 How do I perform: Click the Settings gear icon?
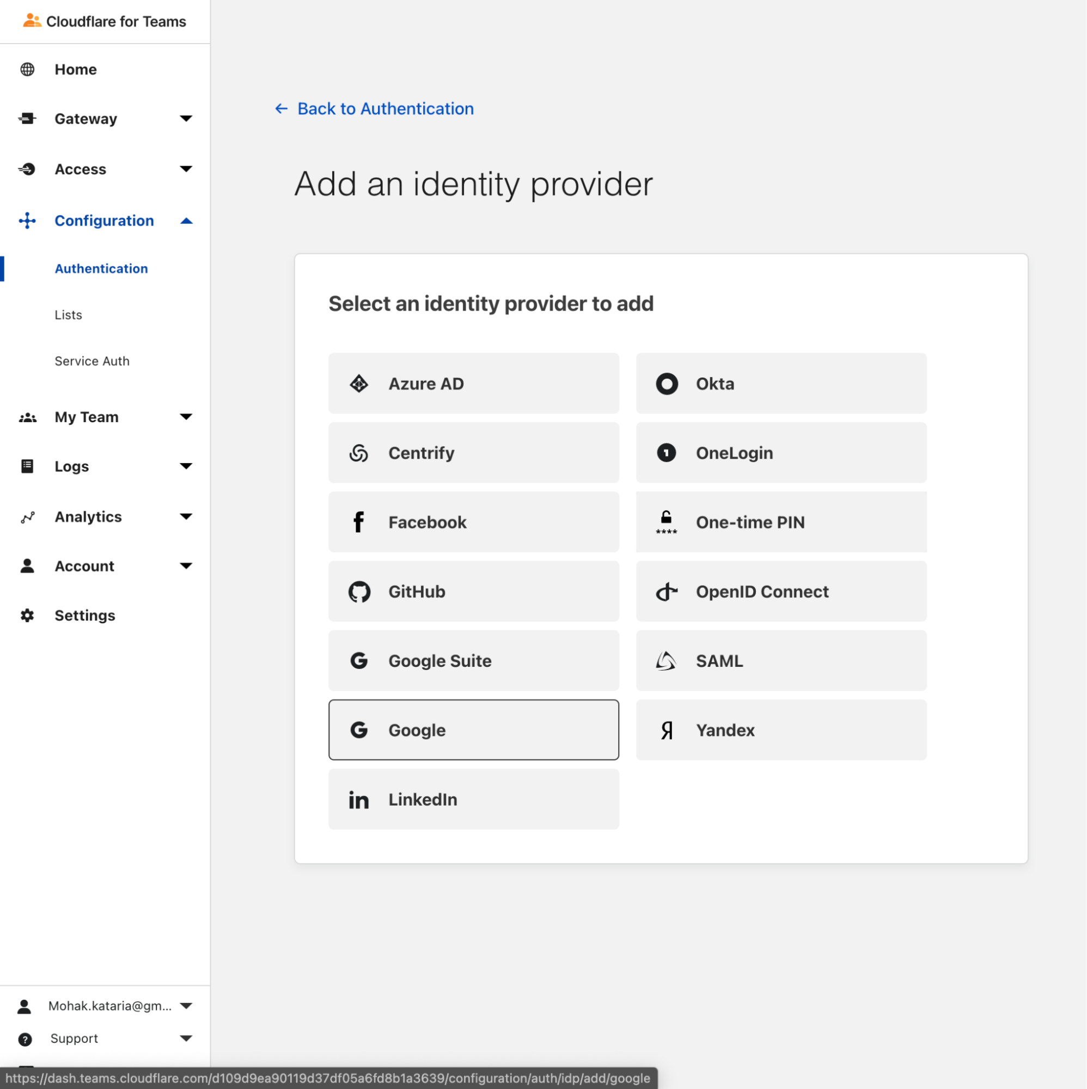[x=27, y=616]
